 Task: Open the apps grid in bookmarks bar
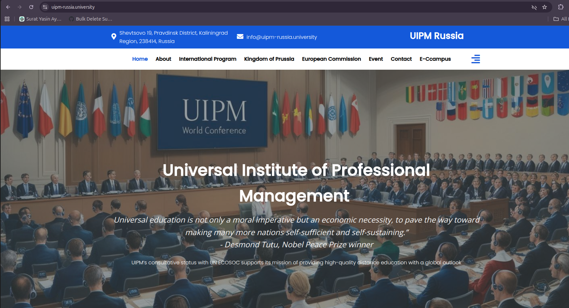click(x=7, y=19)
